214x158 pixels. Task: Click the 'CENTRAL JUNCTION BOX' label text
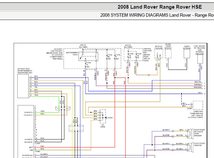point(147,55)
